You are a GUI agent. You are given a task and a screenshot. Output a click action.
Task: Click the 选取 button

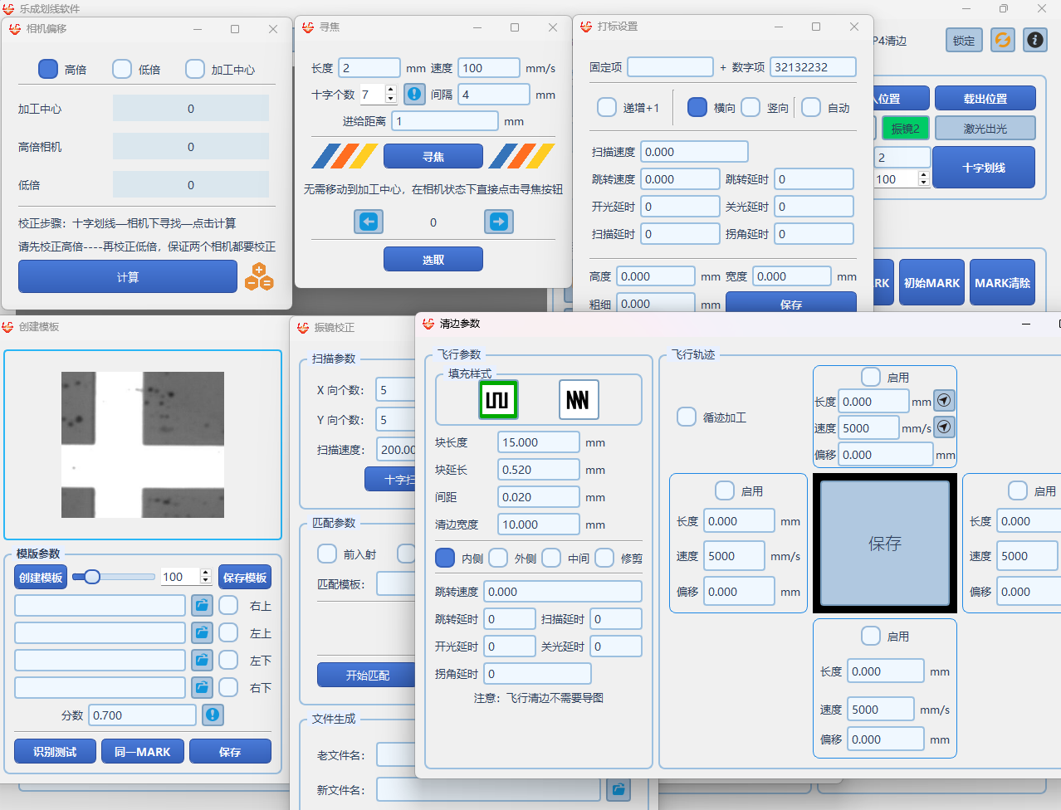point(433,260)
